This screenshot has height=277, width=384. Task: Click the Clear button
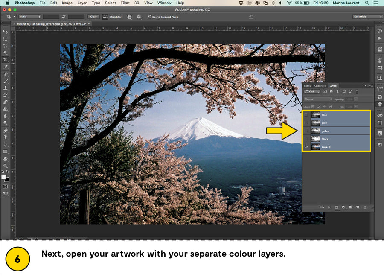(x=94, y=17)
